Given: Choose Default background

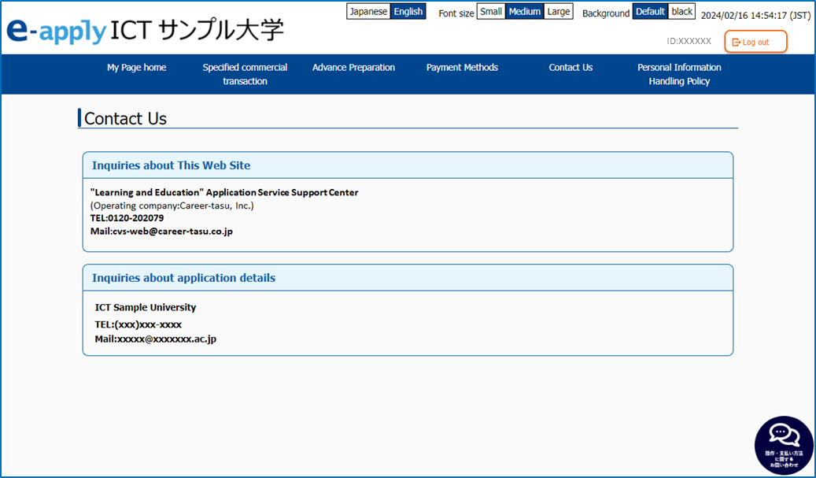Looking at the screenshot, I should (650, 12).
